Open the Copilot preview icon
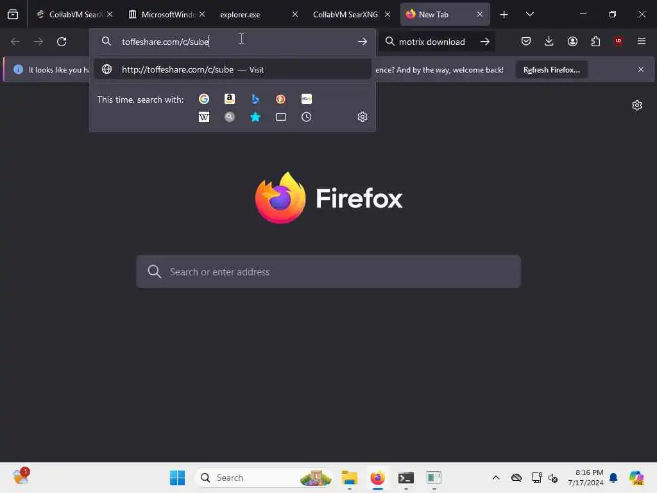The image size is (657, 493). 636,478
